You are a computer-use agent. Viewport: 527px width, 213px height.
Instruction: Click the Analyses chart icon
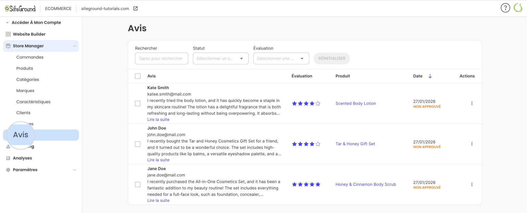click(x=8, y=158)
